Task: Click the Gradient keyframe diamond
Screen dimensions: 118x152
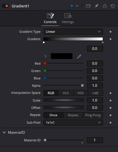Action: point(110,39)
